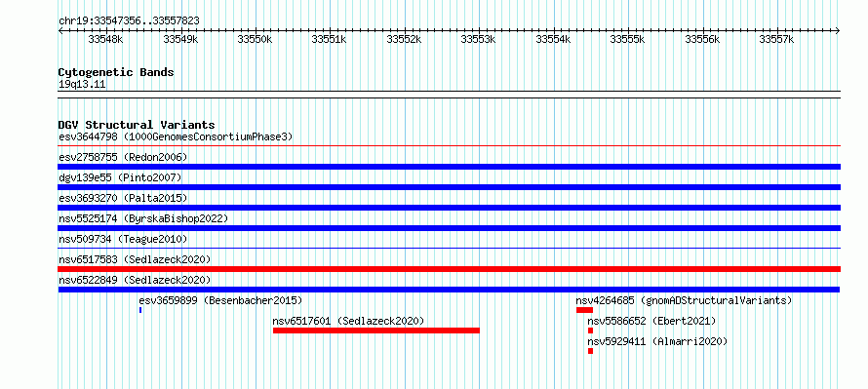The height and width of the screenshot is (389, 868).
Task: Click the Cytogenetic Bands track title
Action: [x=116, y=72]
